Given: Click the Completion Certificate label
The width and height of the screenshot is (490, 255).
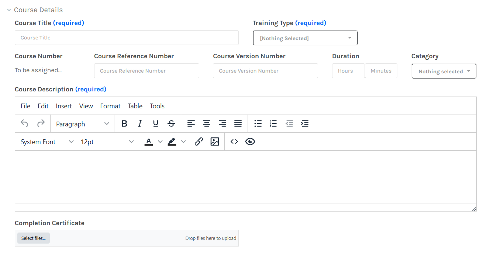Looking at the screenshot, I should point(49,223).
